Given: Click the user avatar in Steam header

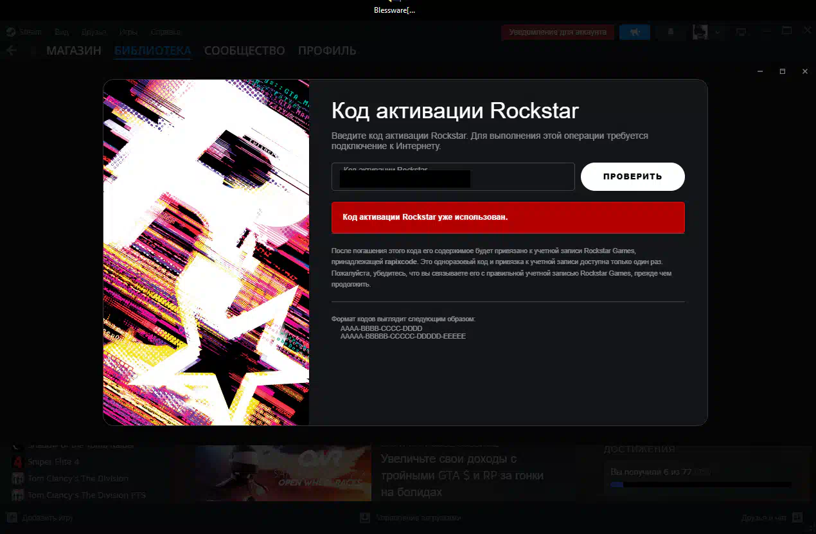Looking at the screenshot, I should pos(700,32).
